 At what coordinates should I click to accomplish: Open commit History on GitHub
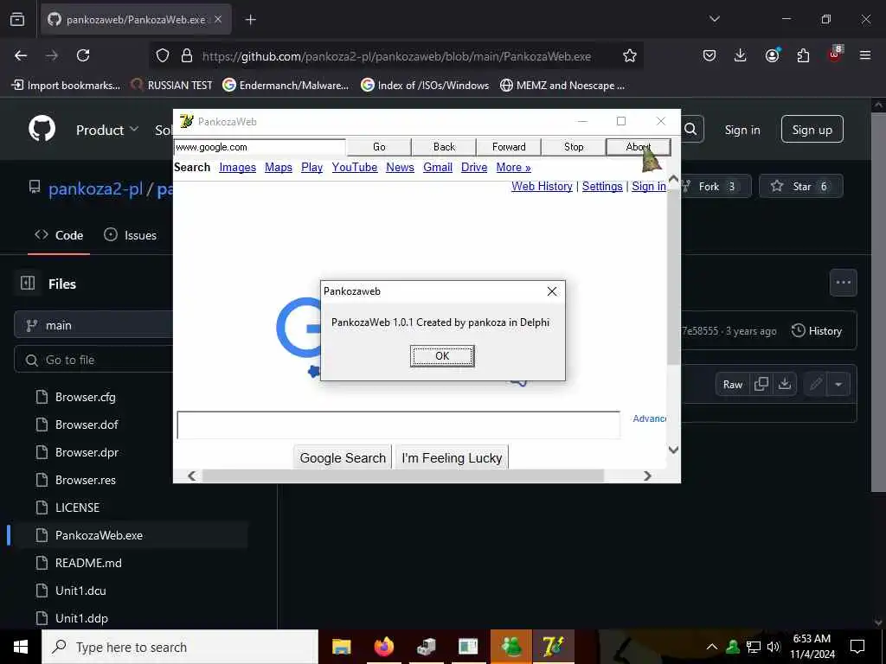coord(817,331)
